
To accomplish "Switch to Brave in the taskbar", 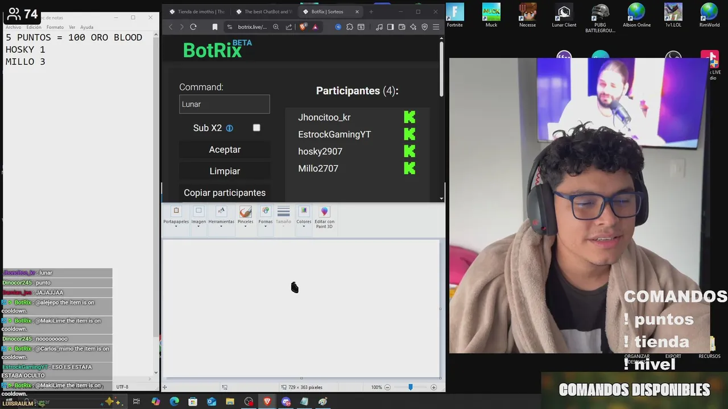I will click(267, 402).
